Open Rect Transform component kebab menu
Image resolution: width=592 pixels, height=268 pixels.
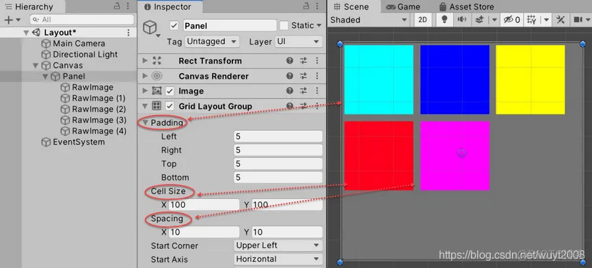point(317,61)
